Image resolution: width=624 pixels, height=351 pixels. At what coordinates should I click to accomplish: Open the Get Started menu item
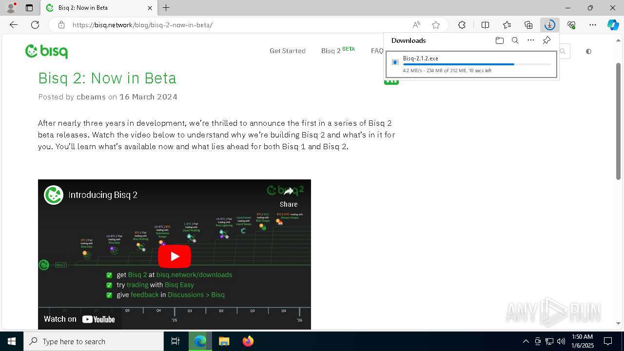coord(288,51)
